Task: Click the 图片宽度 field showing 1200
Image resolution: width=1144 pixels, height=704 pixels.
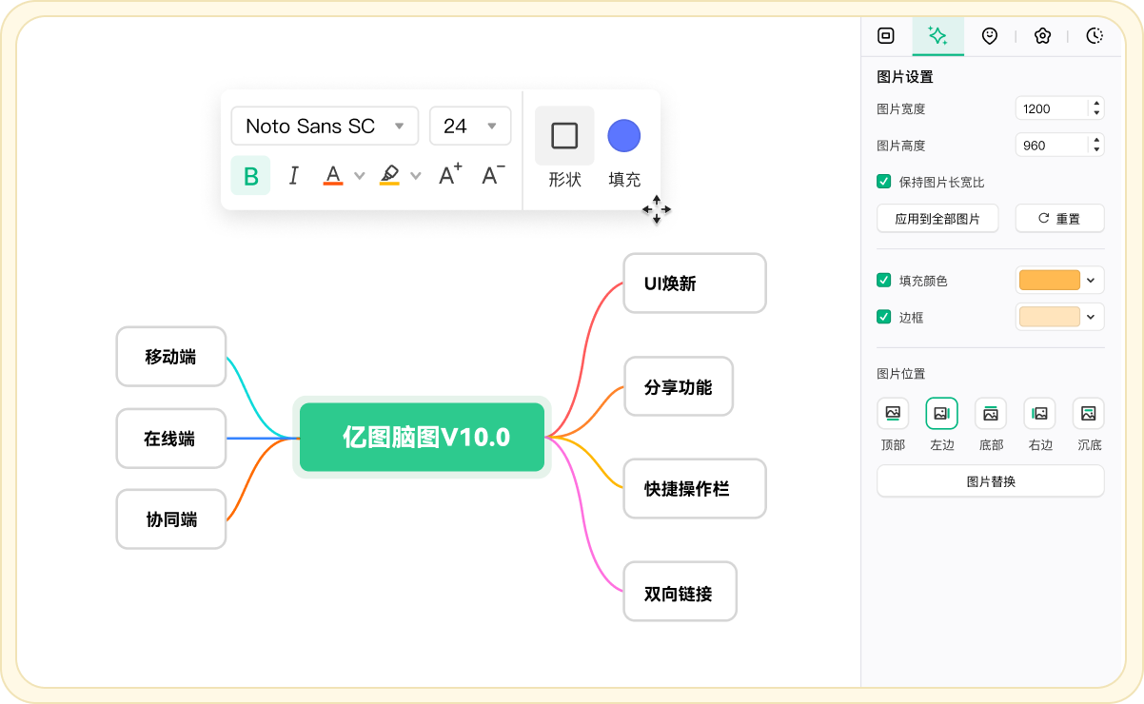Action: click(1052, 108)
